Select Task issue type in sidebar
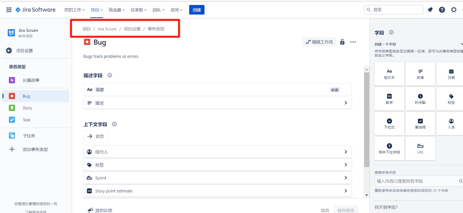Screen dimensions: 463x213 [36, 120]
